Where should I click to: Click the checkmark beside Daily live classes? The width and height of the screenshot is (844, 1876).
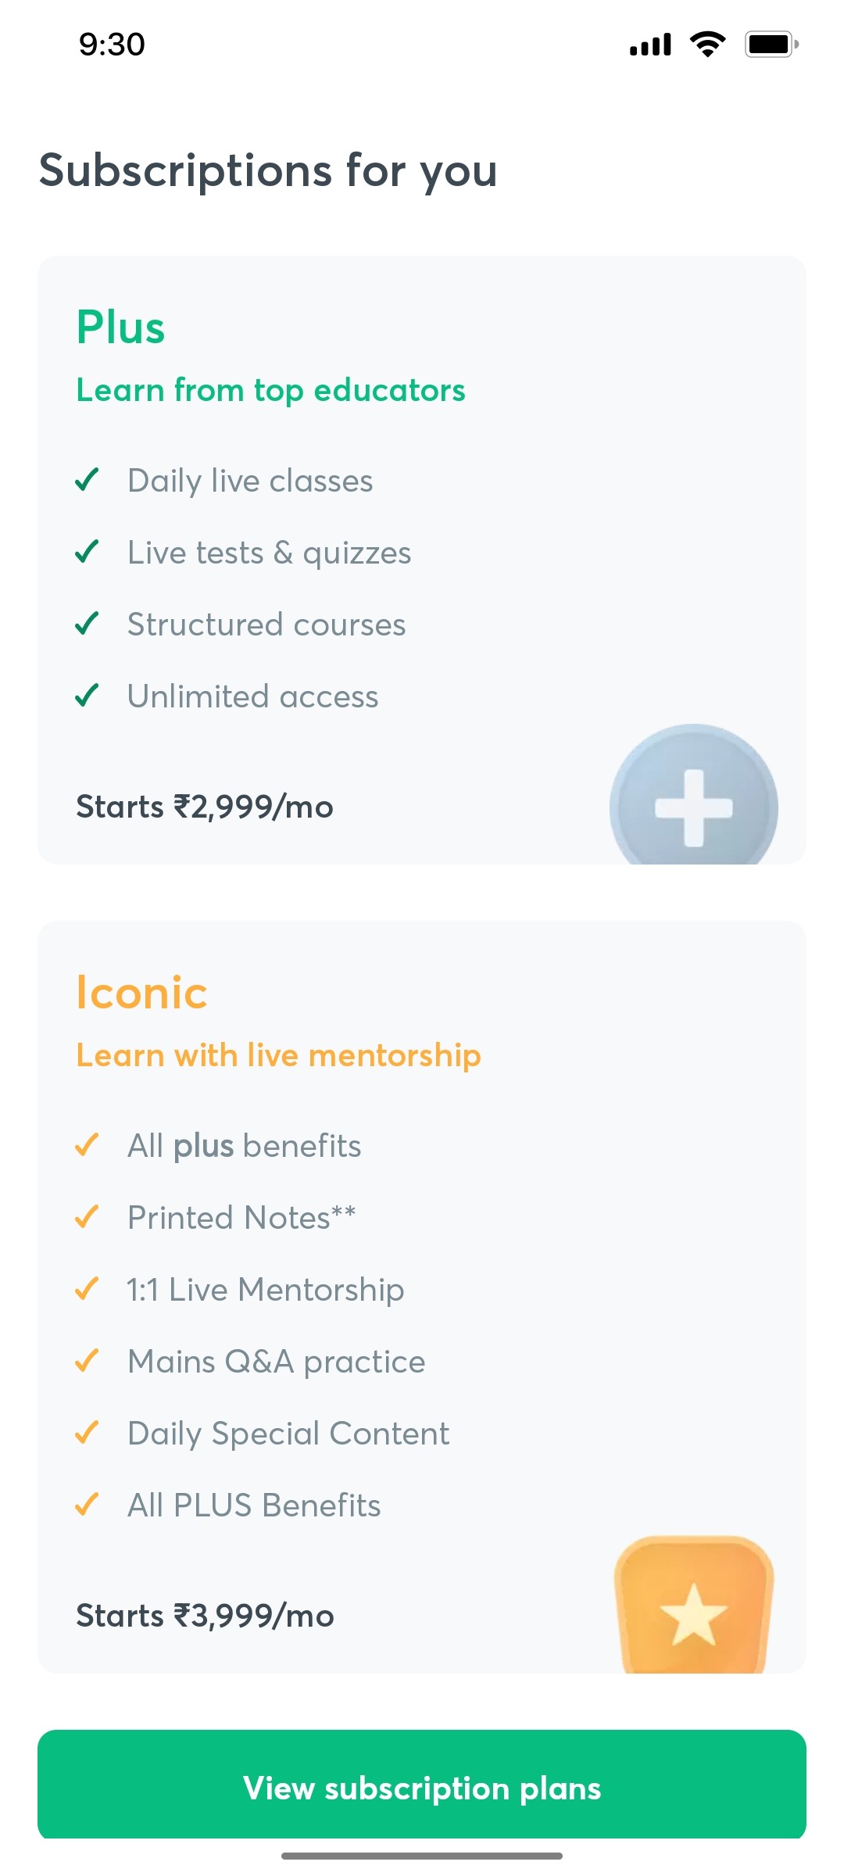point(88,480)
